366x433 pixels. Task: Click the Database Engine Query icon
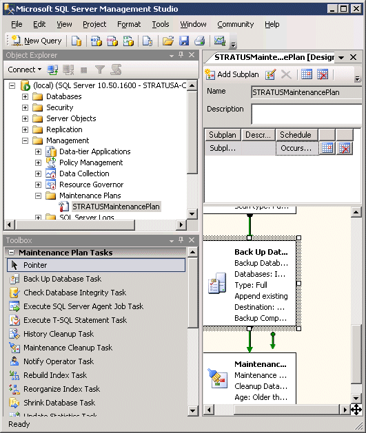(x=77, y=41)
